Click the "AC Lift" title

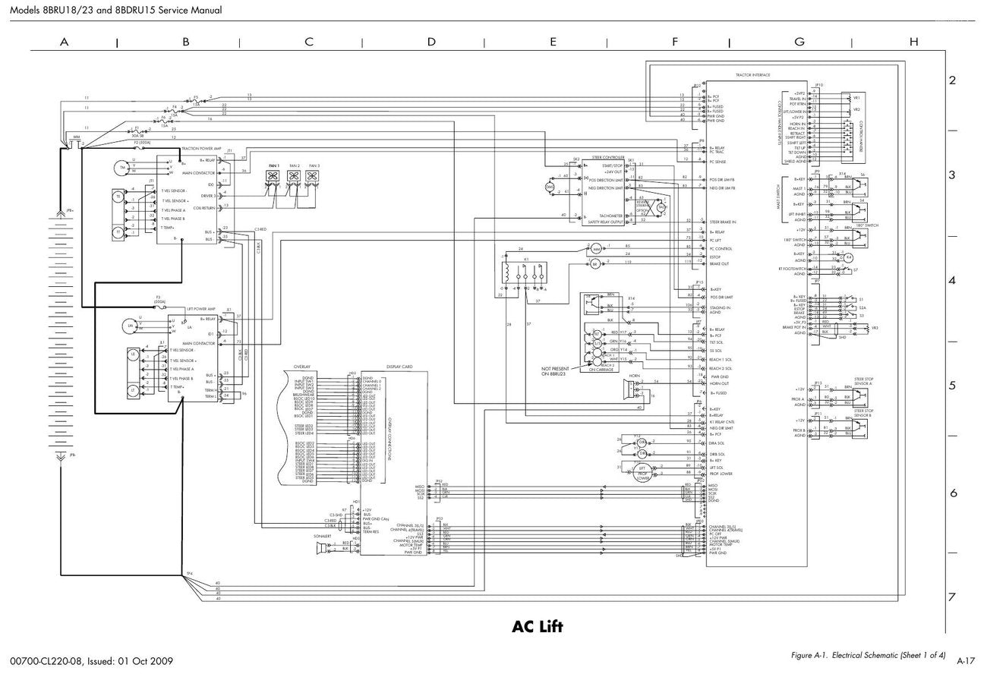click(538, 626)
